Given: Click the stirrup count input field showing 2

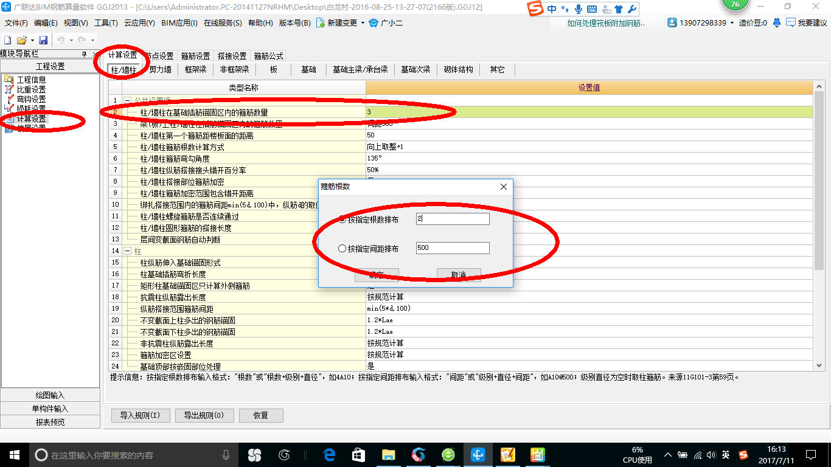Looking at the screenshot, I should [x=453, y=219].
